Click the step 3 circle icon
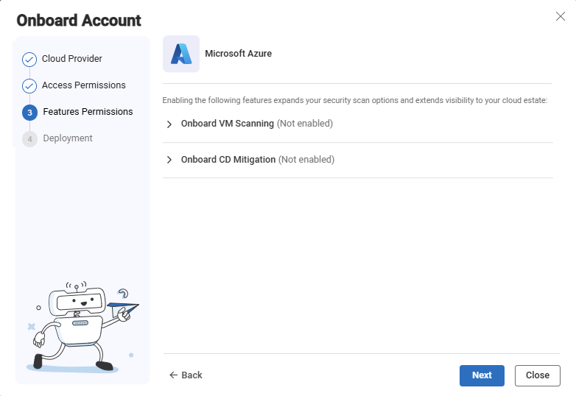The width and height of the screenshot is (576, 396). click(29, 113)
